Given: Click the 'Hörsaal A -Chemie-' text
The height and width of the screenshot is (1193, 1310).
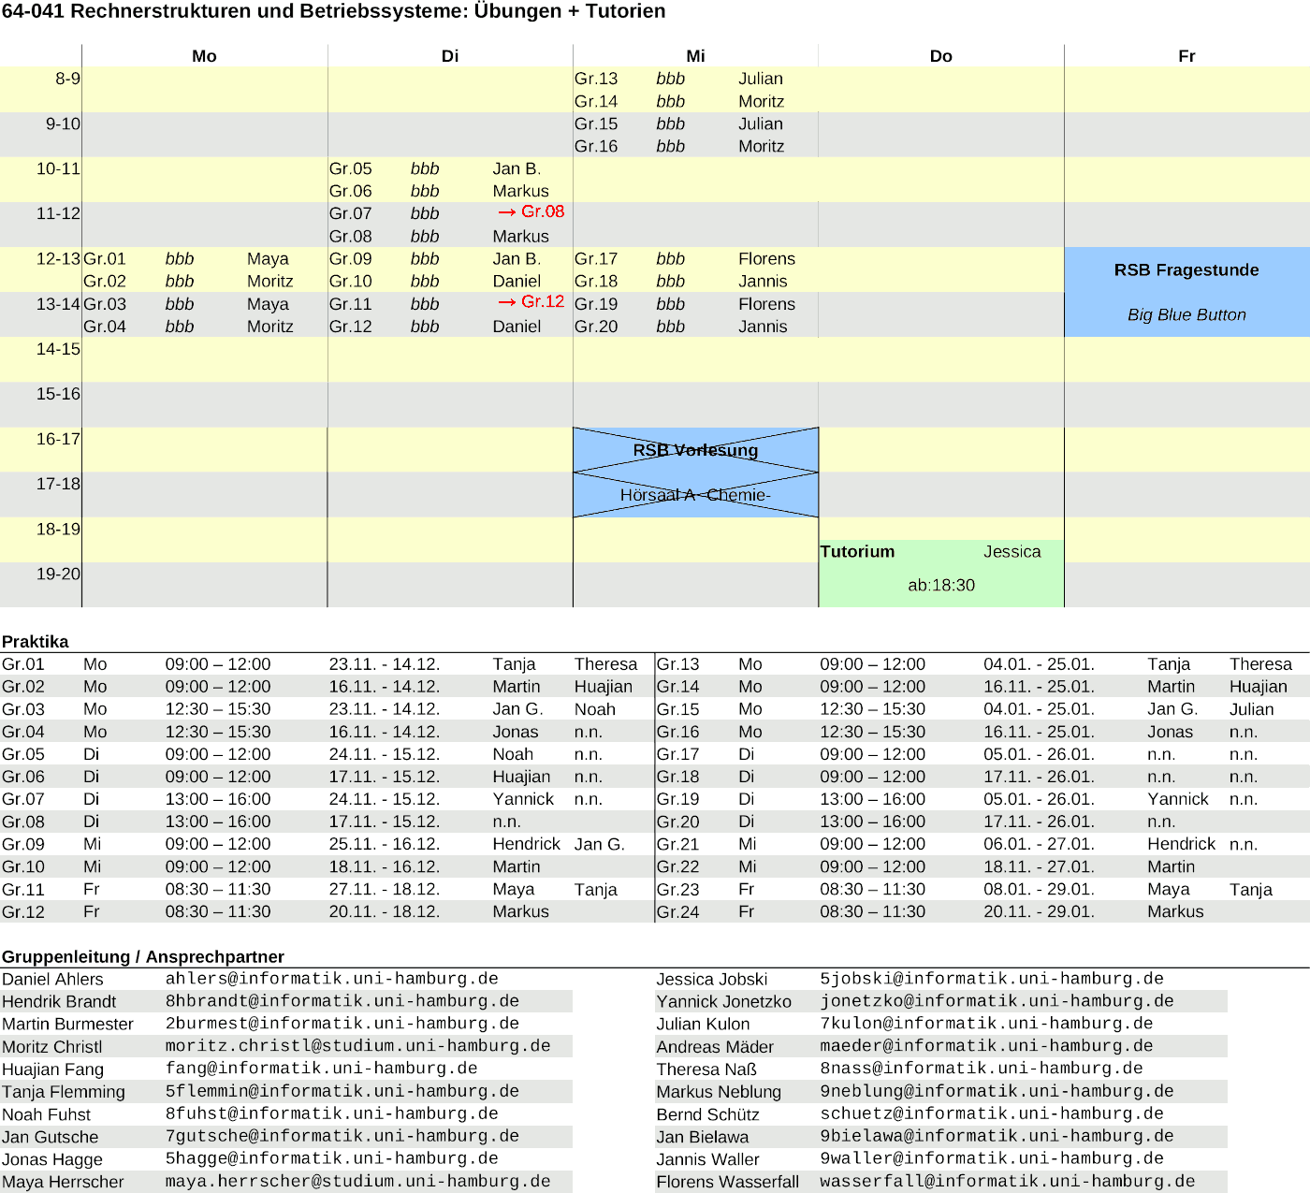Looking at the screenshot, I should (x=695, y=495).
